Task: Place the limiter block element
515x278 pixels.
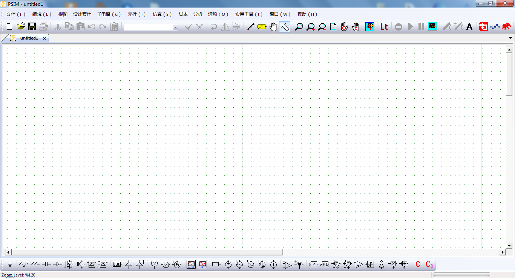Action: 370,264
